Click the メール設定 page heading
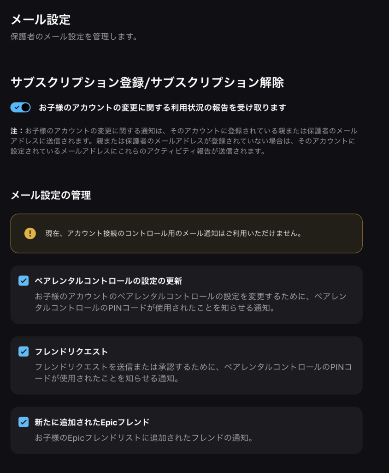Screen dimensions: 389x473 click(x=41, y=20)
